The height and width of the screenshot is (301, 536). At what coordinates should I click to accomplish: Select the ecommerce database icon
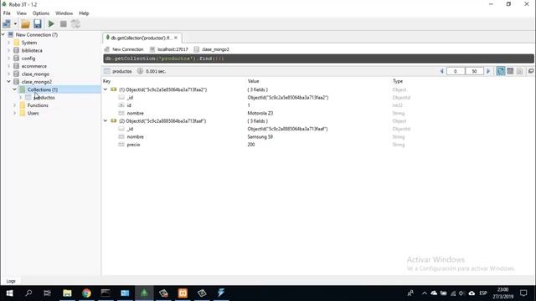pos(16,66)
